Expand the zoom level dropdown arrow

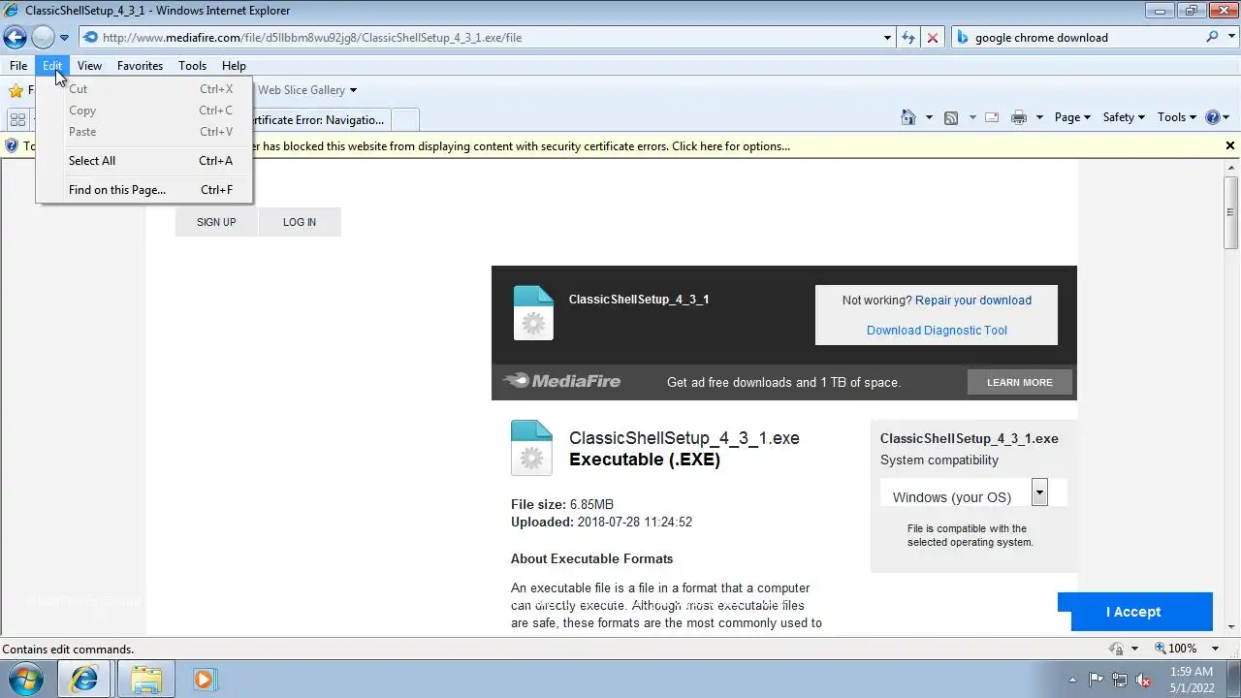click(x=1216, y=649)
